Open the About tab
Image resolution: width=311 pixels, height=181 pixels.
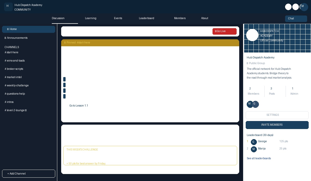point(204,18)
